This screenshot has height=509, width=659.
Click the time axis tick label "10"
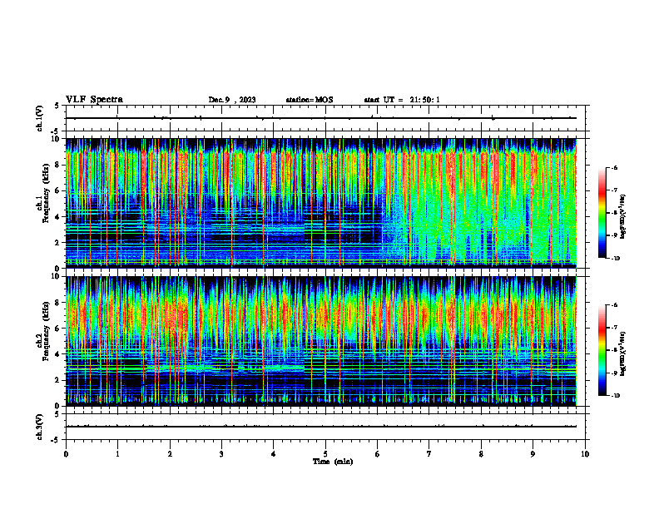(x=585, y=454)
